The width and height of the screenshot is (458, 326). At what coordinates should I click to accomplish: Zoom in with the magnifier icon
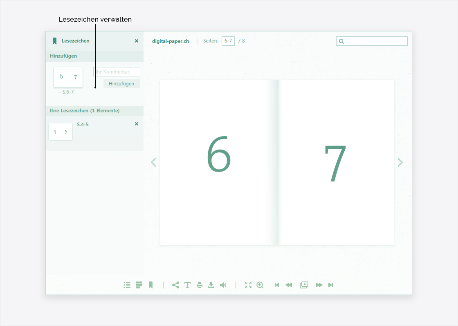(x=260, y=285)
